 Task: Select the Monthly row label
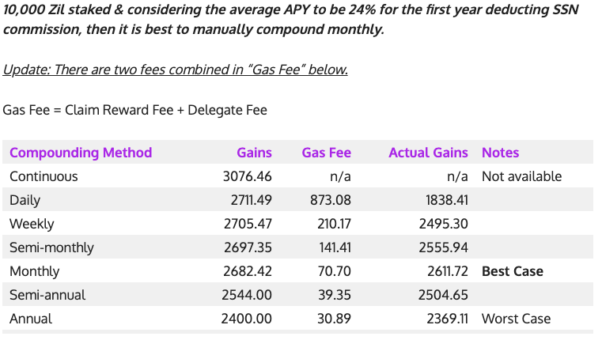[34, 271]
